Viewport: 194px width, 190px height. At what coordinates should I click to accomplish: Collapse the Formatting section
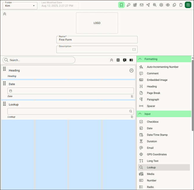[x=140, y=59]
